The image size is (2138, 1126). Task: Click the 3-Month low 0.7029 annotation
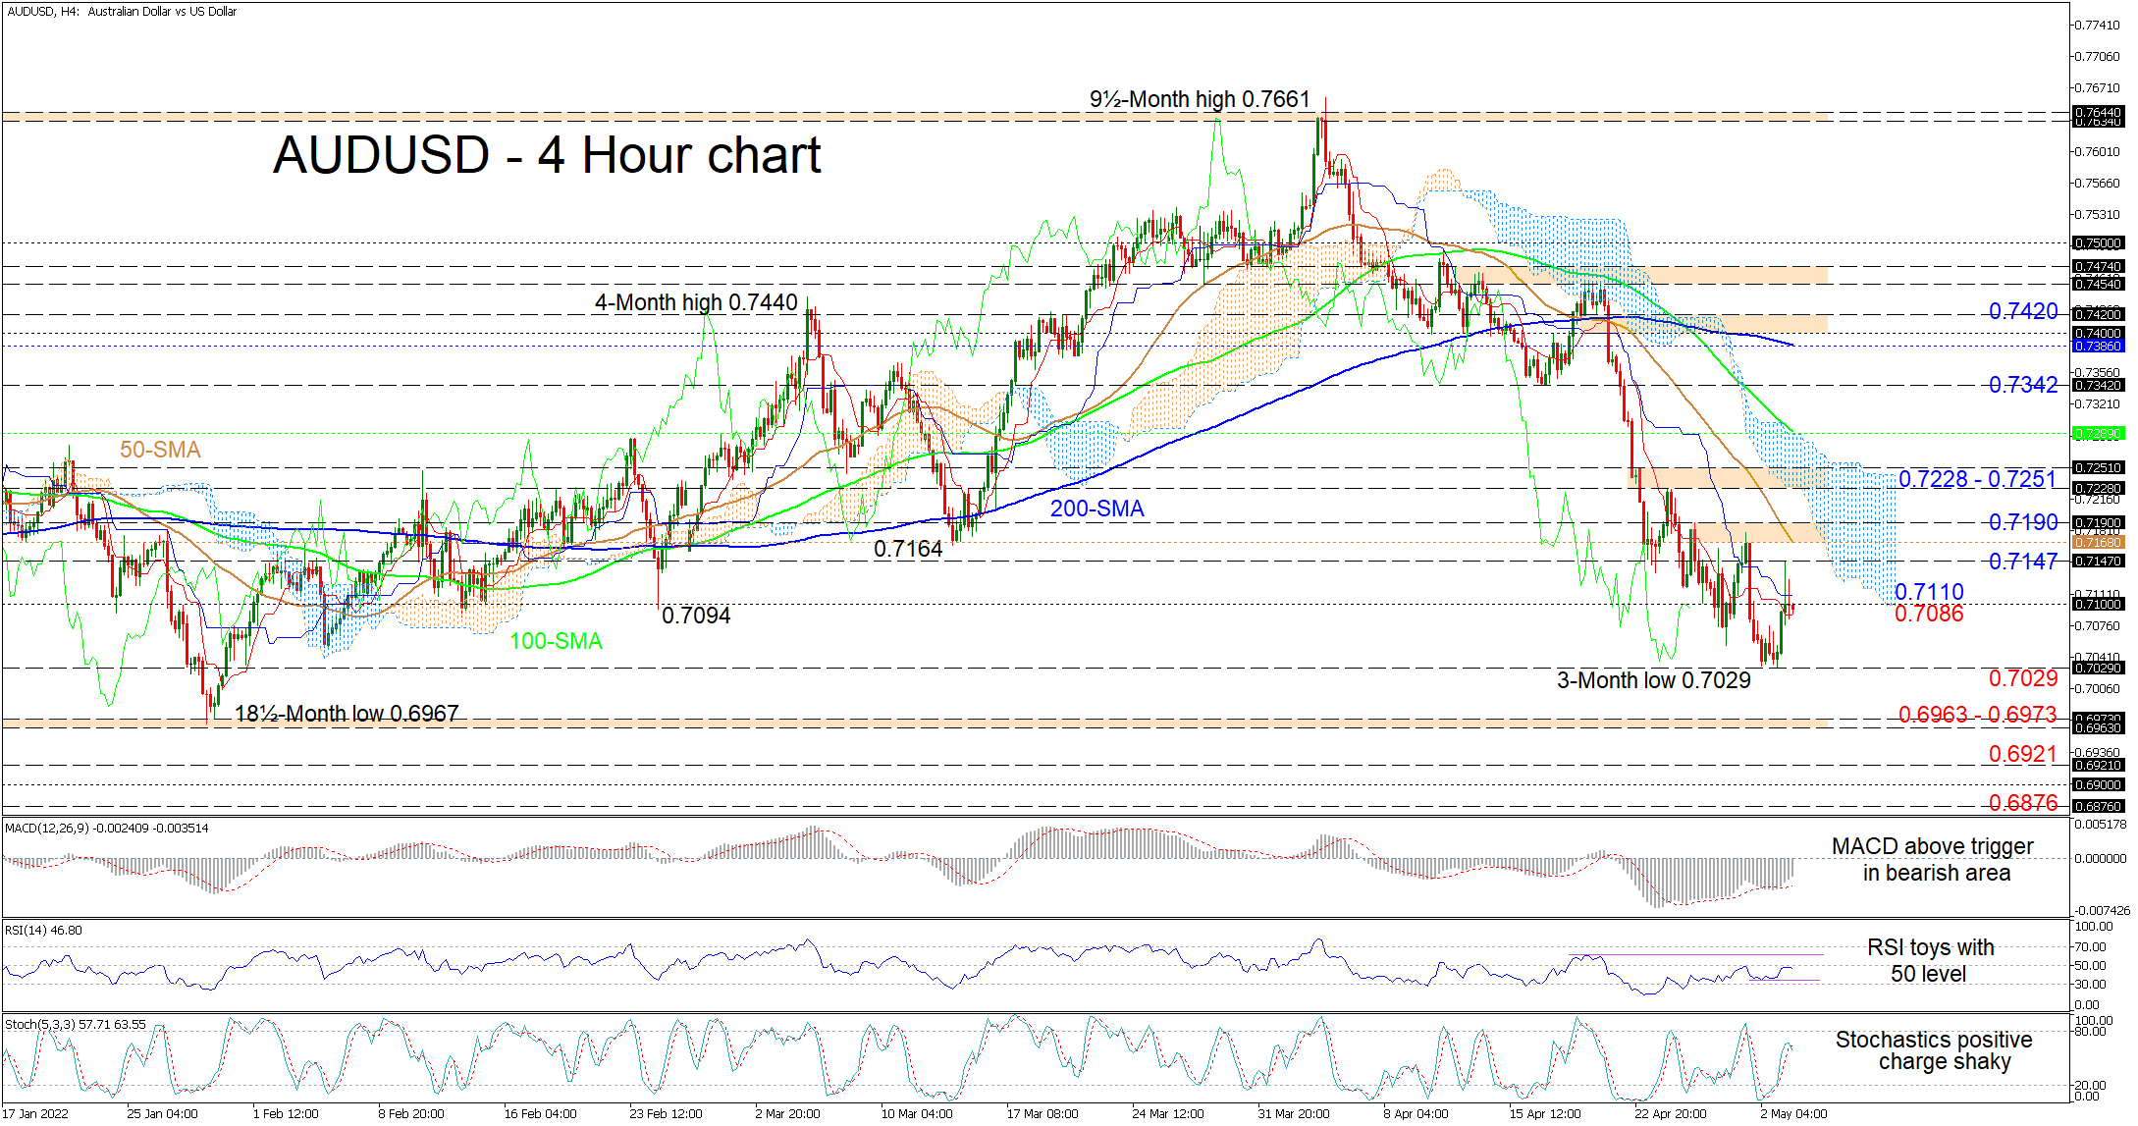[x=1653, y=680]
